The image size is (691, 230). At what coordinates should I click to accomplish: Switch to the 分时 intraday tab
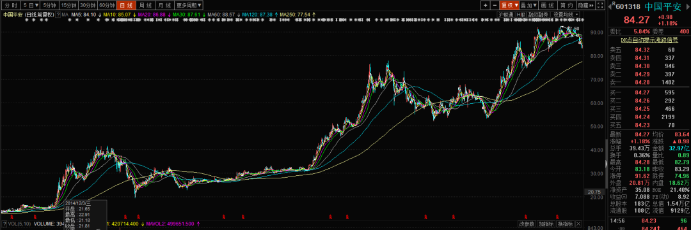coord(11,5)
